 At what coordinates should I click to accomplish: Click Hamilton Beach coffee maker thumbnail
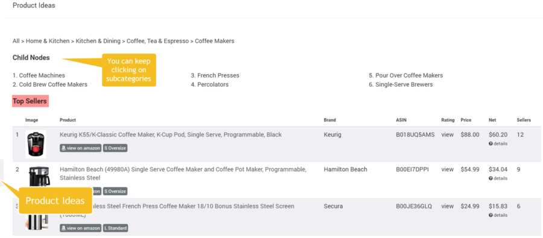coord(39,177)
